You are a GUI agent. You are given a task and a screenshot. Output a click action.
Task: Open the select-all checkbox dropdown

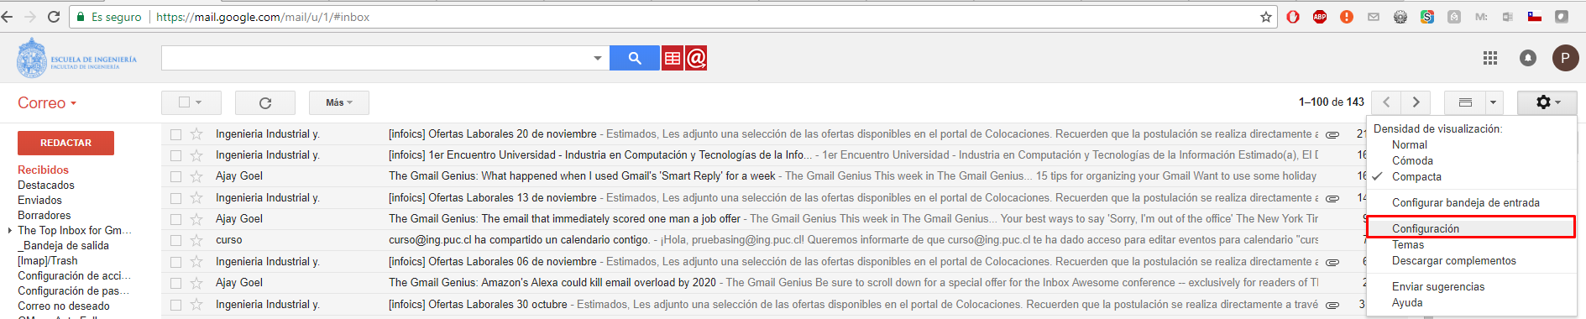point(198,102)
